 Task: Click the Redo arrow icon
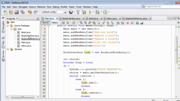click(x=35, y=12)
